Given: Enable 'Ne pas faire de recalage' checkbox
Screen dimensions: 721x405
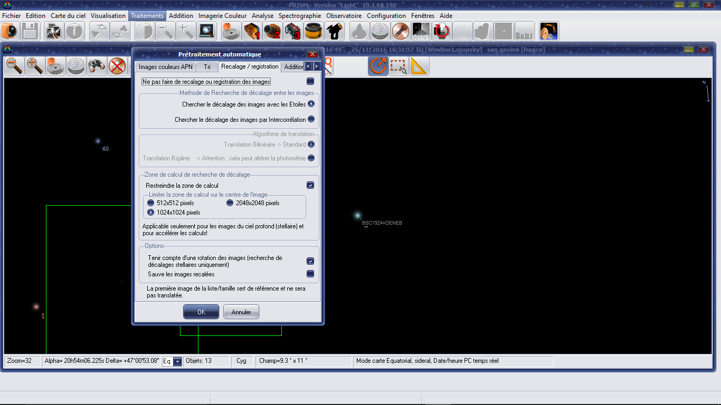Looking at the screenshot, I should (310, 81).
